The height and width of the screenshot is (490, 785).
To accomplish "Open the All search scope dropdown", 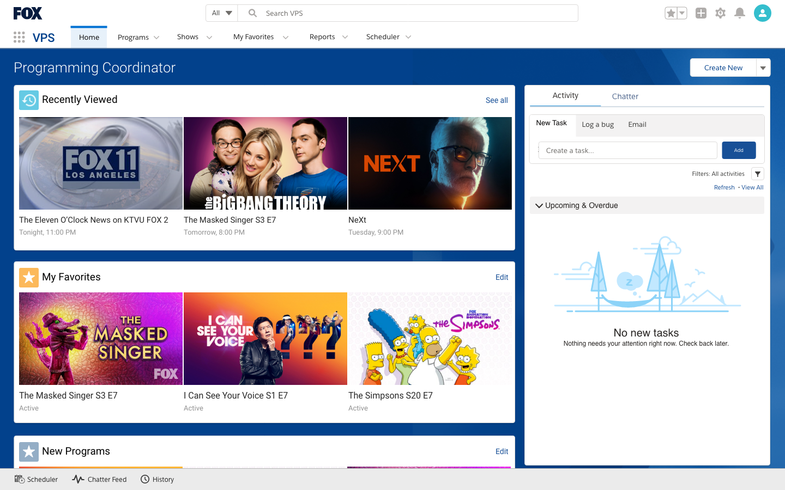I will point(222,13).
